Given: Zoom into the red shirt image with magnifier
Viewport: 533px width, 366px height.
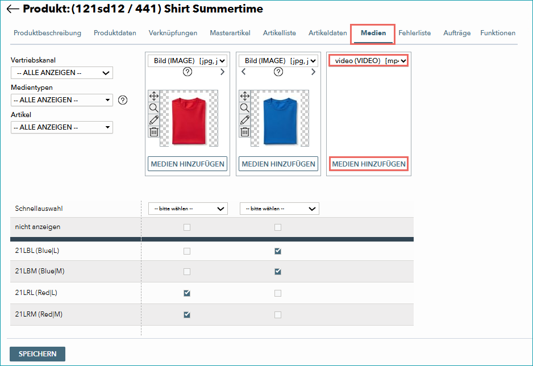Looking at the screenshot, I should pyautogui.click(x=154, y=108).
